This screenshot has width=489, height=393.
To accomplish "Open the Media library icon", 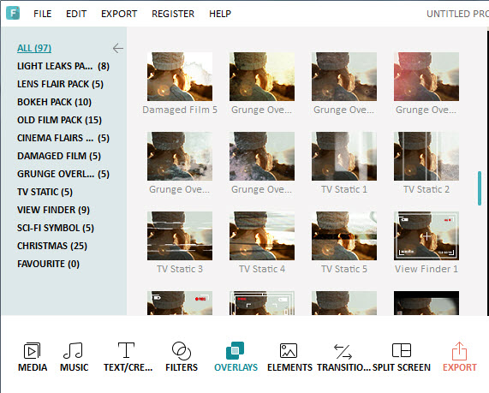I will (33, 350).
